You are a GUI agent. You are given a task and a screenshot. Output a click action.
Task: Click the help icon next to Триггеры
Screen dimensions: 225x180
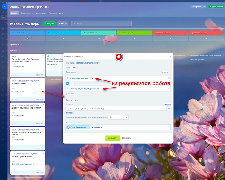point(21,45)
